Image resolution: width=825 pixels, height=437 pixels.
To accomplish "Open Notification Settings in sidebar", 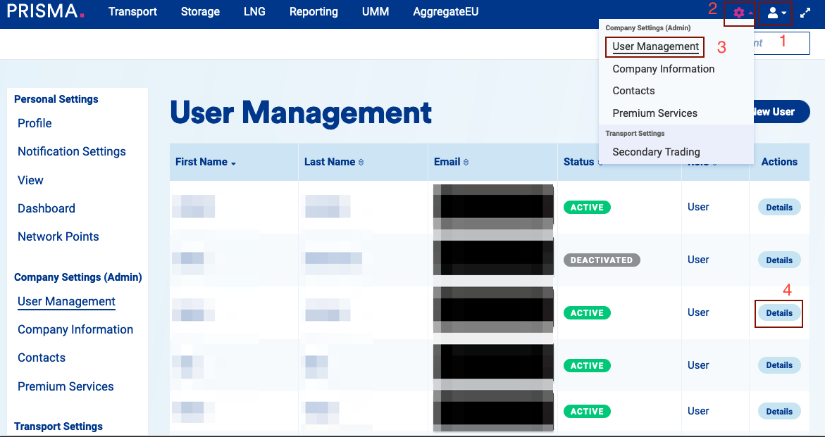I will 72,151.
